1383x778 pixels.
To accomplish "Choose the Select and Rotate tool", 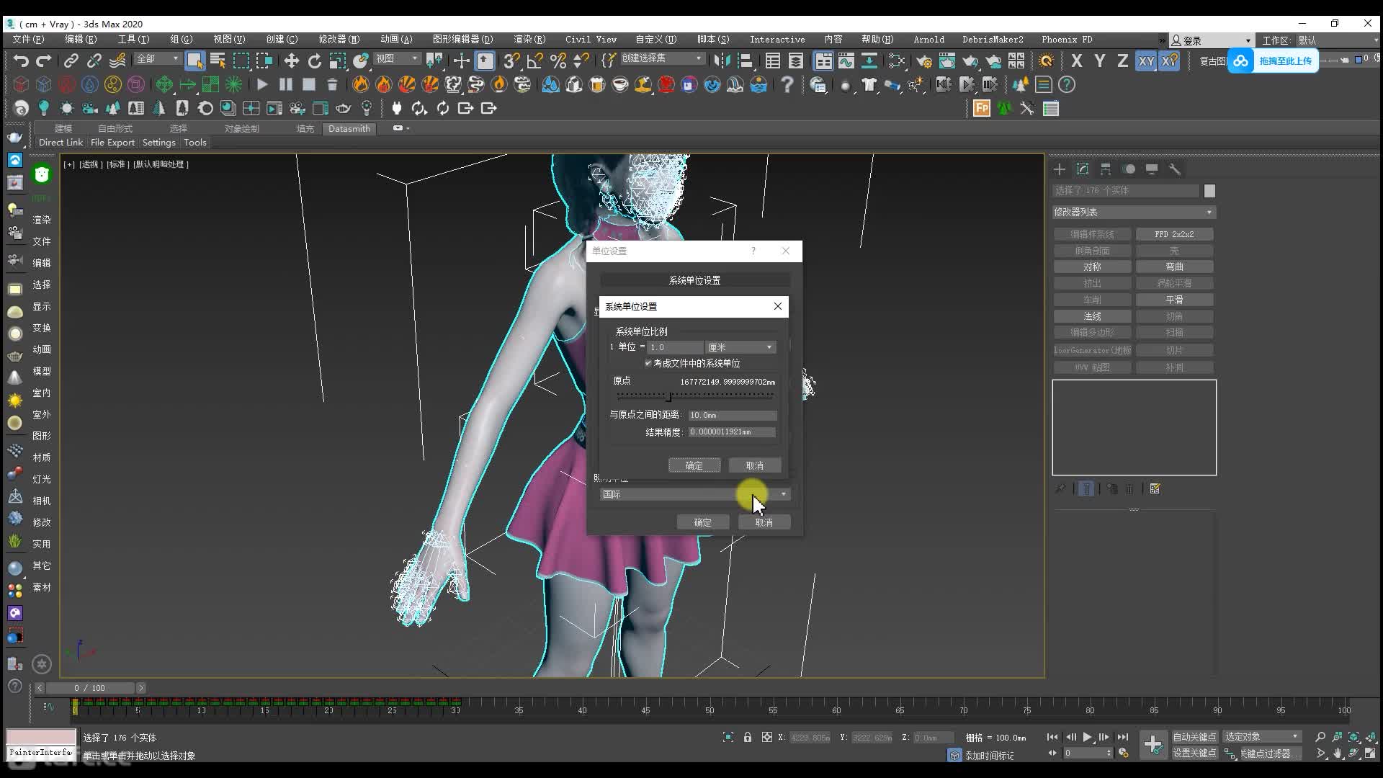I will [314, 61].
